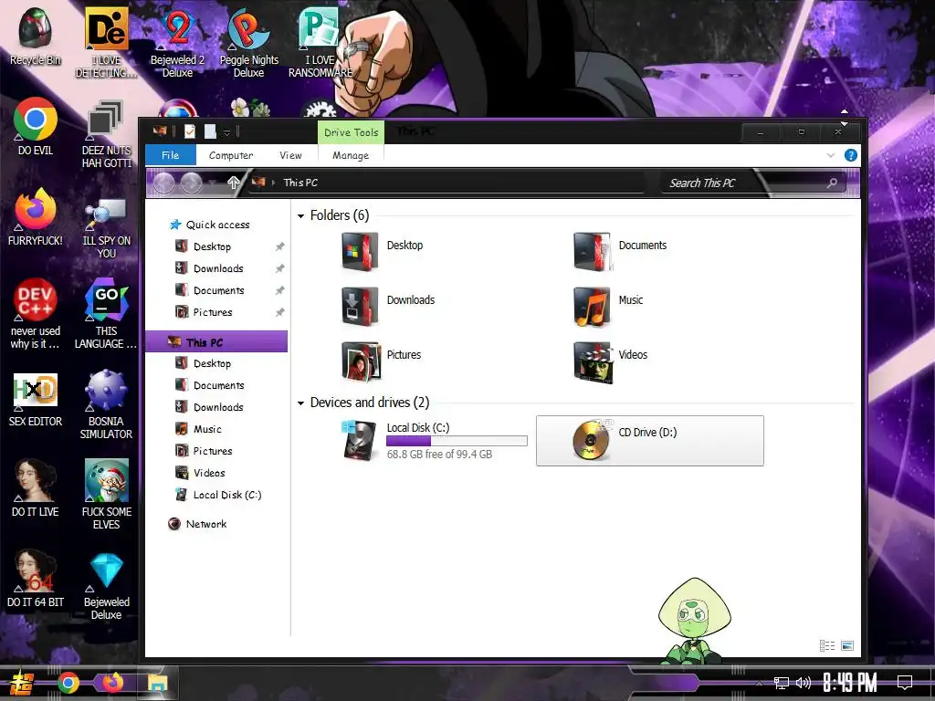Open Recycle Bin desktop icon
Viewport: 935px width, 701px height.
[x=36, y=37]
